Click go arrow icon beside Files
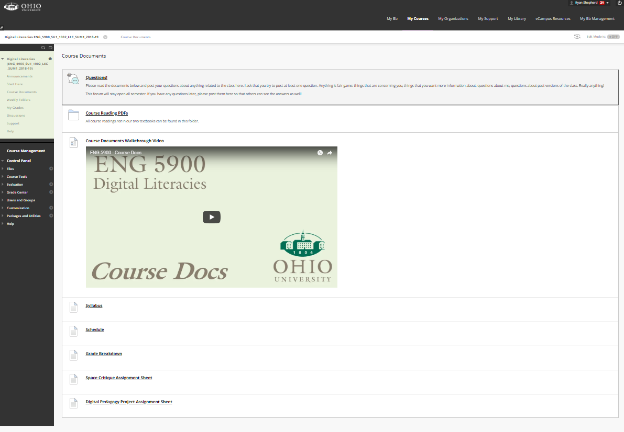This screenshot has height=432, width=624. pyautogui.click(x=51, y=169)
